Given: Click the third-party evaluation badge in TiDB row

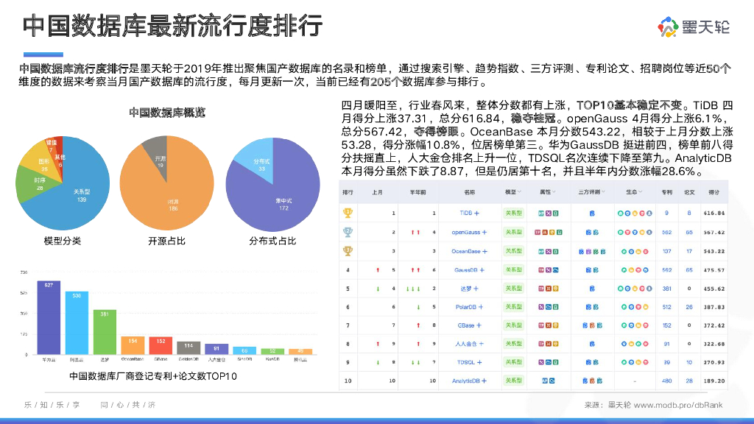Looking at the screenshot, I should coord(592,213).
